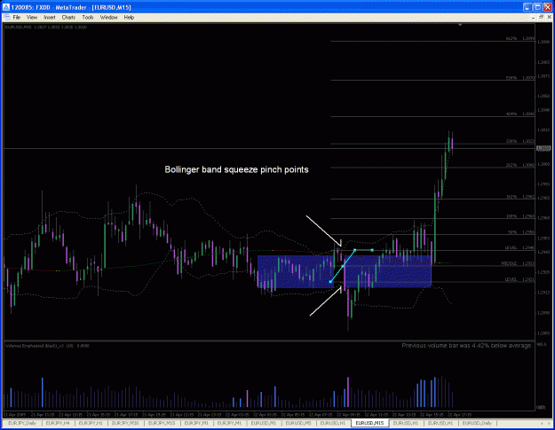This screenshot has width=555, height=430.
Task: Open the File menu
Action: tap(17, 18)
